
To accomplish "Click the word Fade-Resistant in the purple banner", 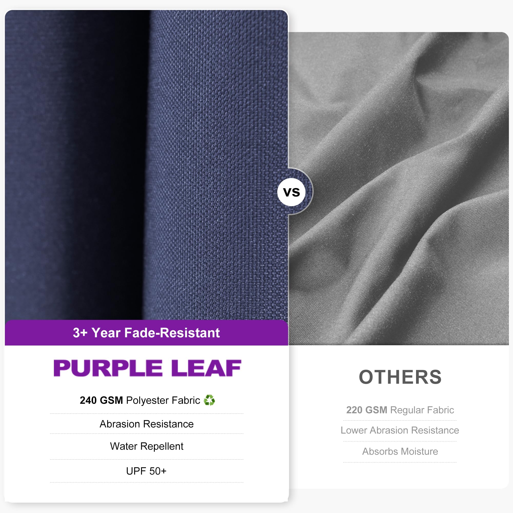I will click(172, 333).
